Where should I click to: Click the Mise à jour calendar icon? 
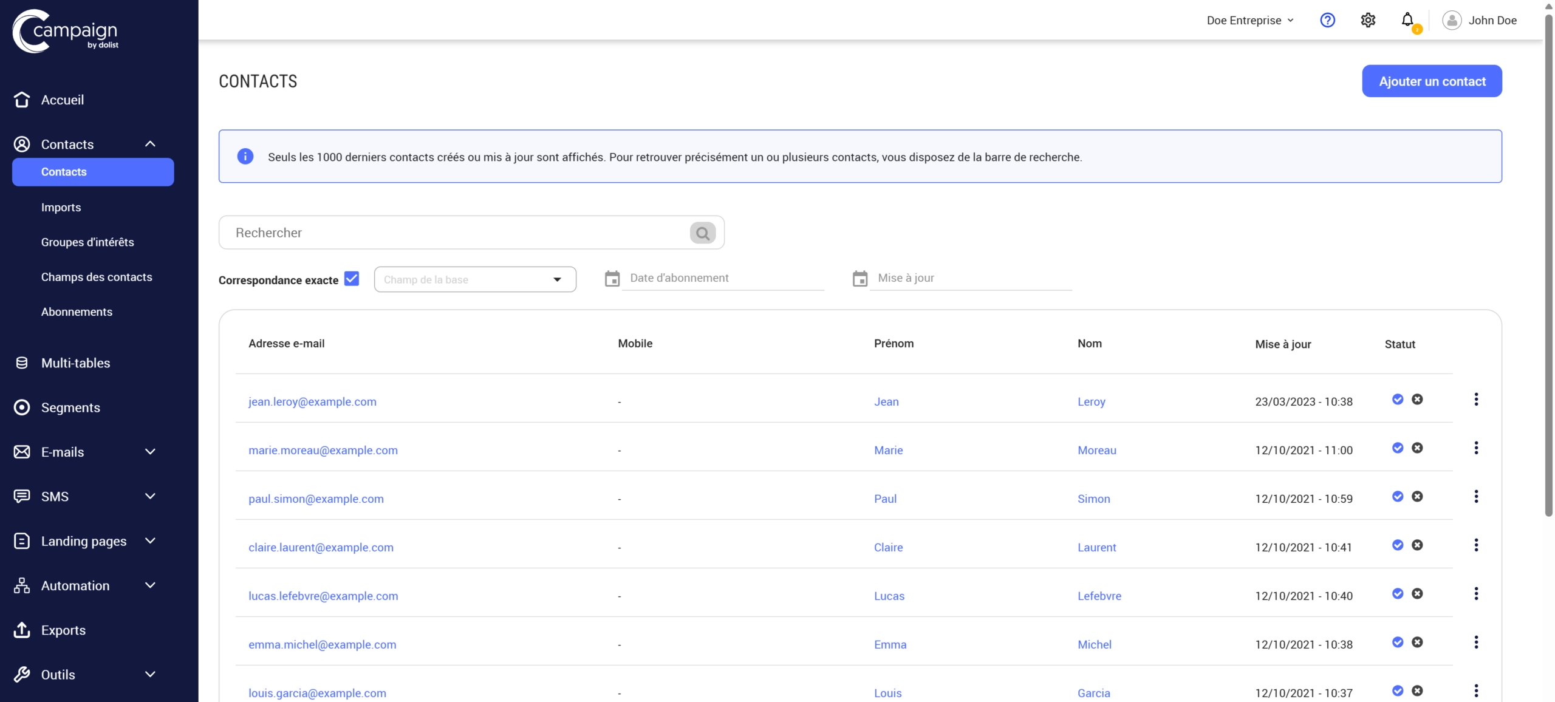point(860,279)
